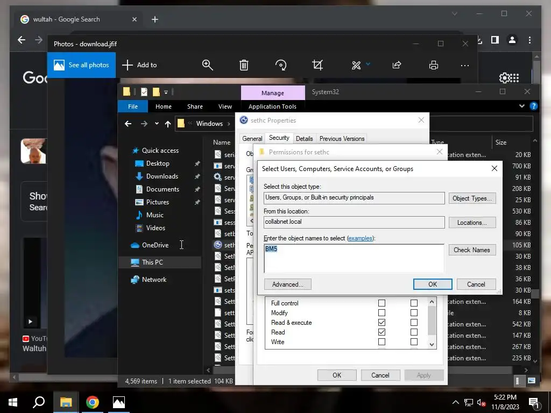Viewport: 551px width, 413px height.
Task: Open Documents in the navigation pane
Action: [163, 189]
